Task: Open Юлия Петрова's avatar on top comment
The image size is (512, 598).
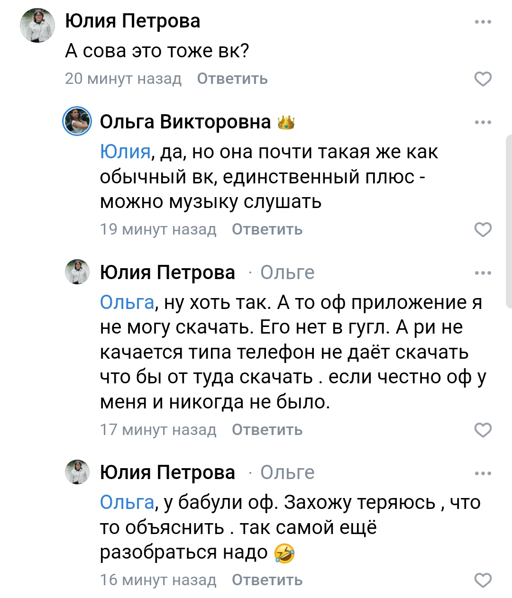Action: [37, 25]
